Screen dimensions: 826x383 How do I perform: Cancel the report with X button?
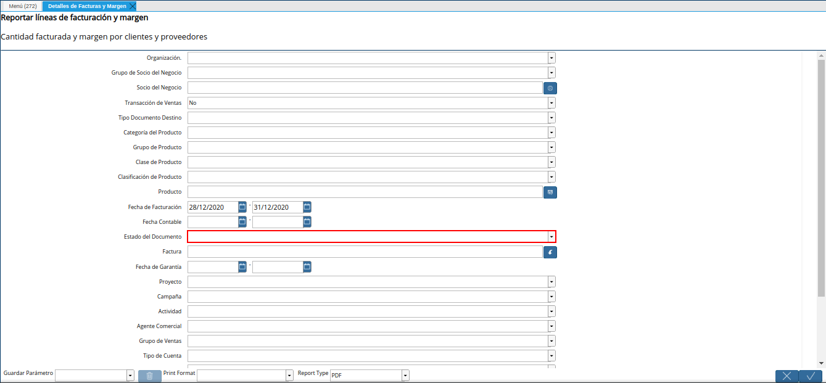click(x=787, y=376)
